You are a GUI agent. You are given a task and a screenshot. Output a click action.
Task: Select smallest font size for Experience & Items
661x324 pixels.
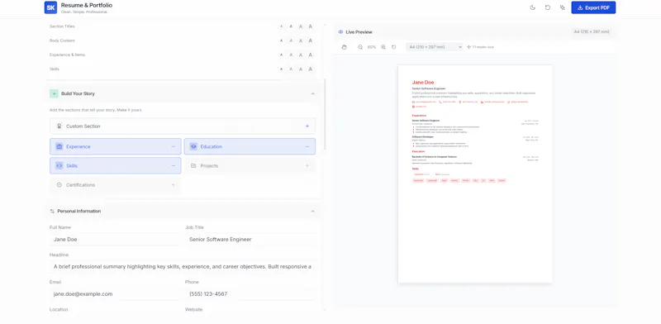pyautogui.click(x=281, y=55)
